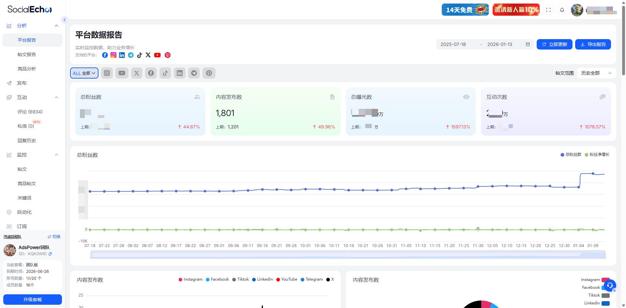This screenshot has width=626, height=308.
Task: Click the 升级套餐 button
Action: pos(32,300)
